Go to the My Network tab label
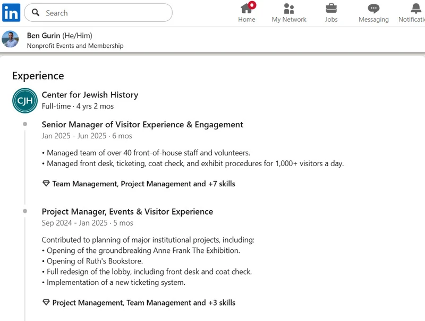This screenshot has width=425, height=321. pos(289,20)
